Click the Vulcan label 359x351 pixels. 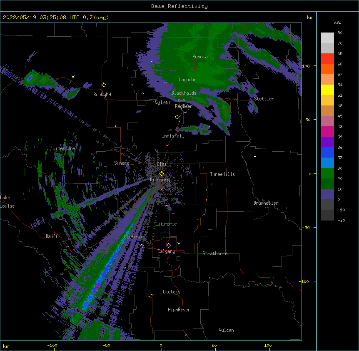tap(226, 330)
